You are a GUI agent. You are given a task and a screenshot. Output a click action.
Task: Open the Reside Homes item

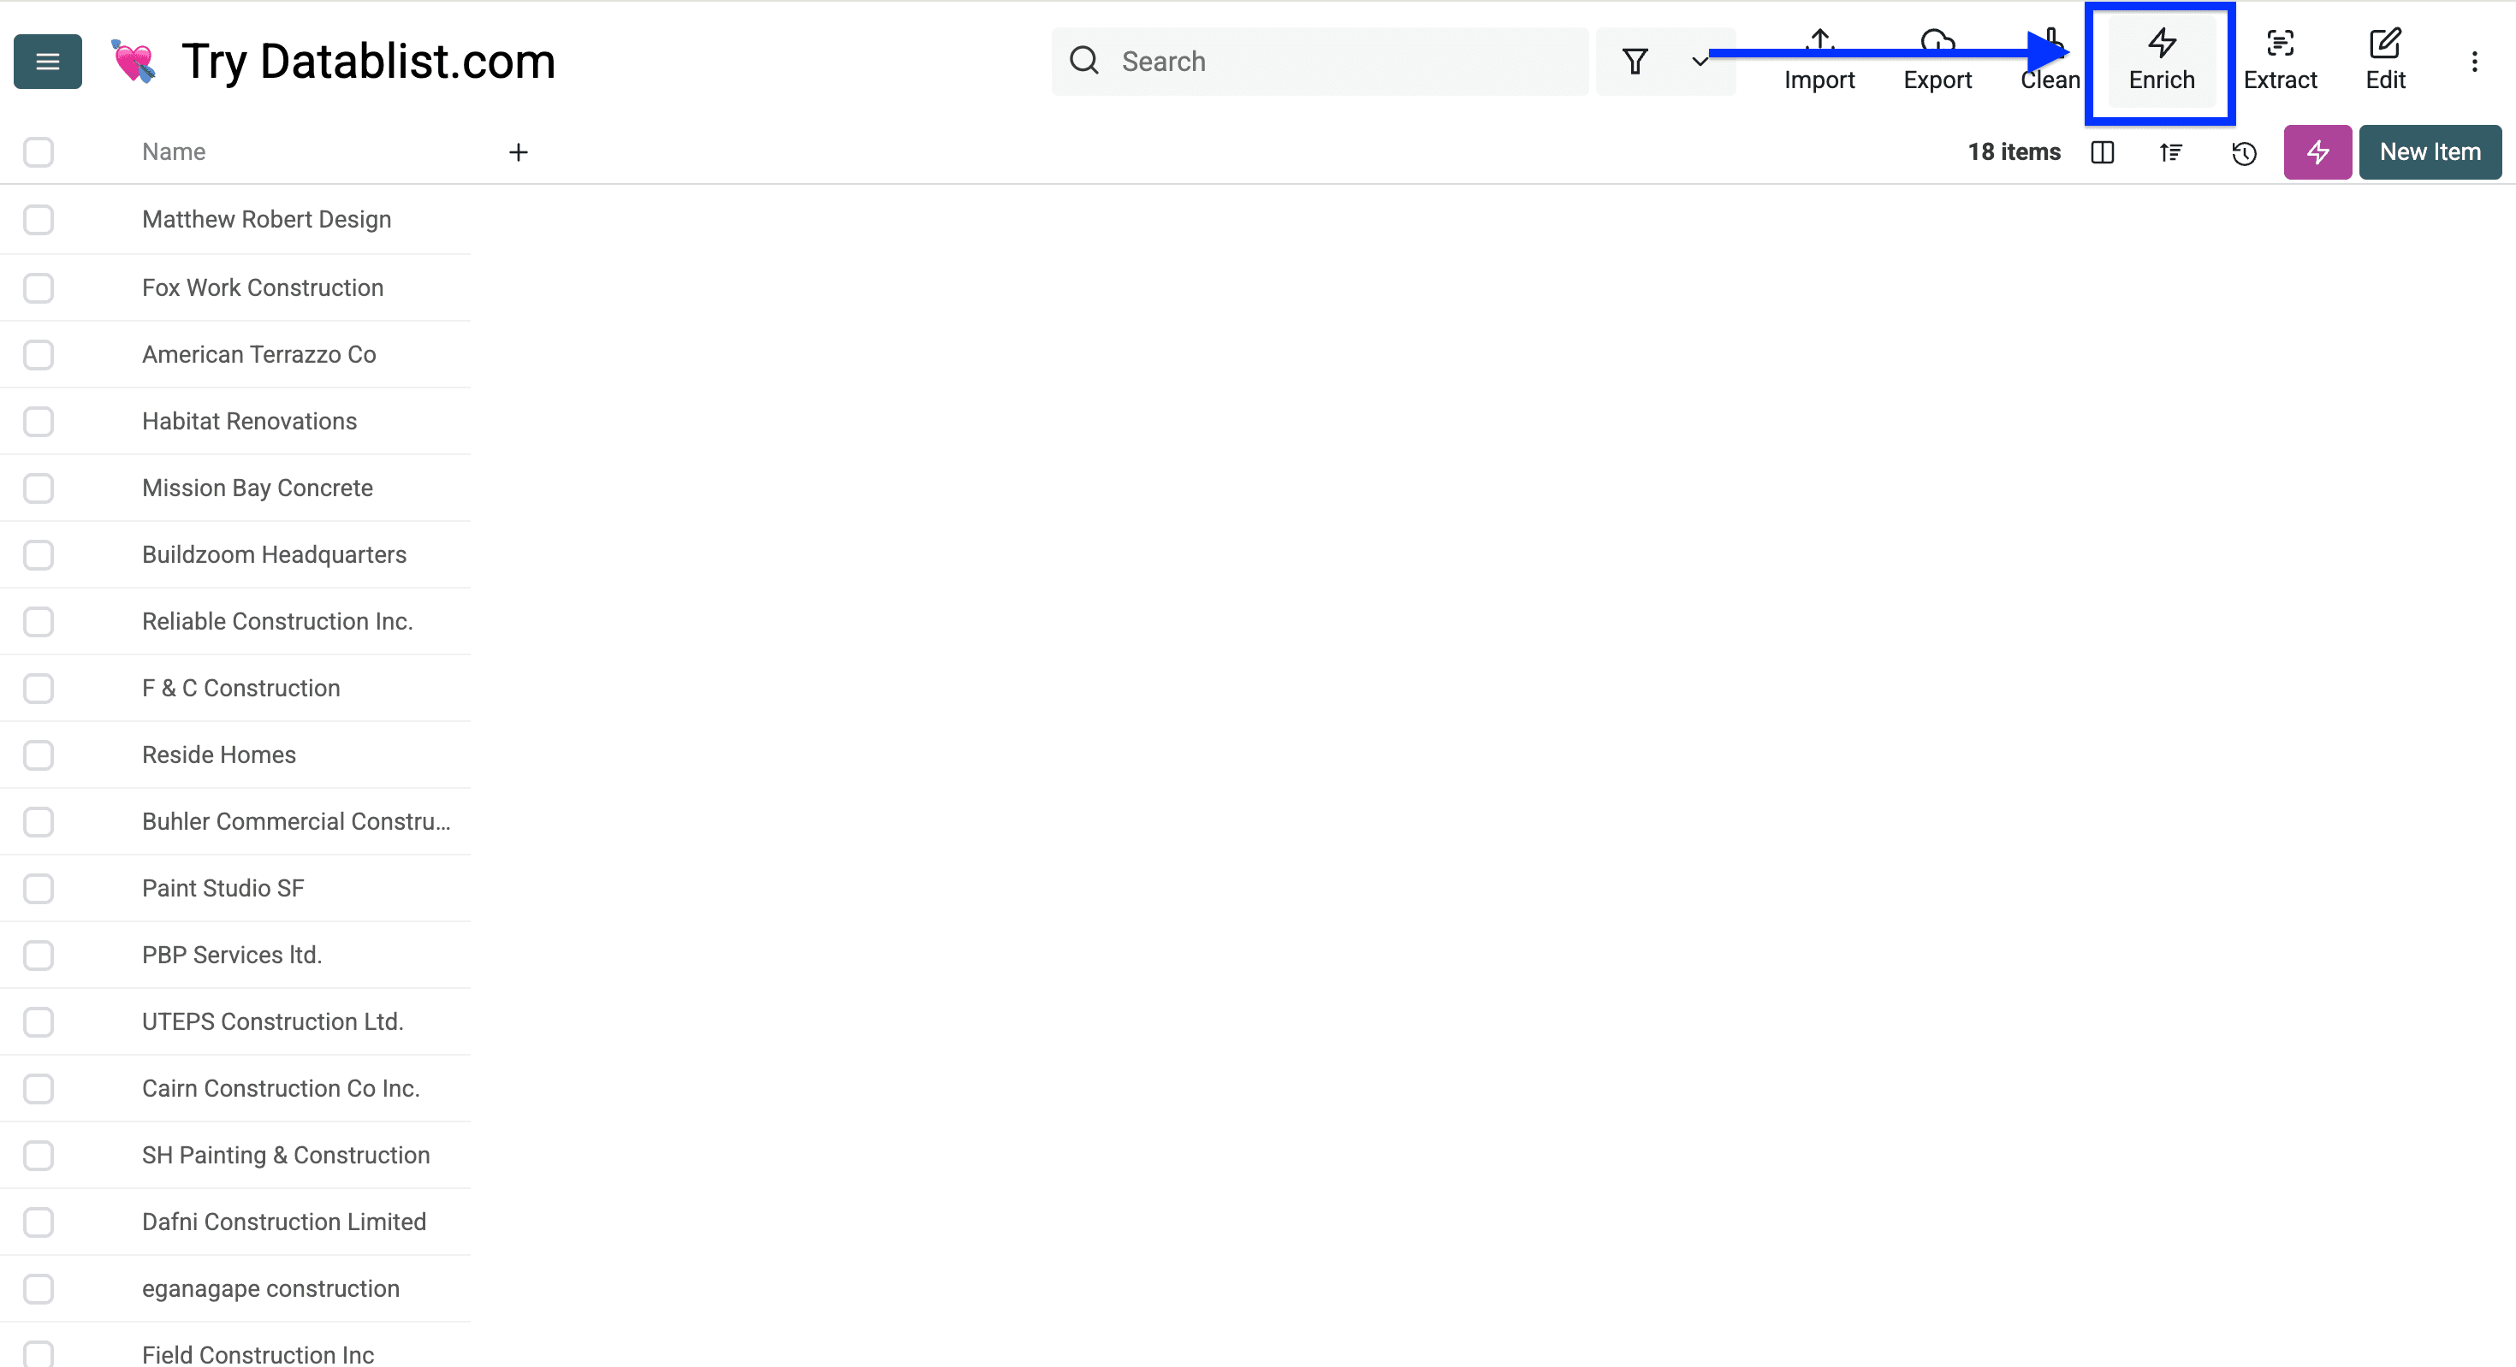coord(219,755)
